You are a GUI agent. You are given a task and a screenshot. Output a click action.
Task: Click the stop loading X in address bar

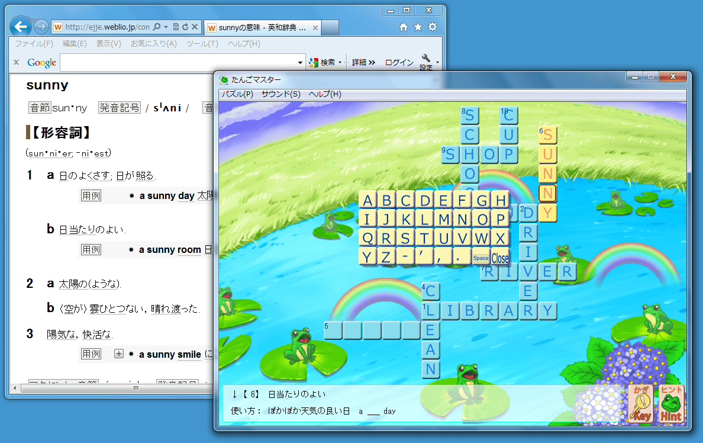coord(195,27)
